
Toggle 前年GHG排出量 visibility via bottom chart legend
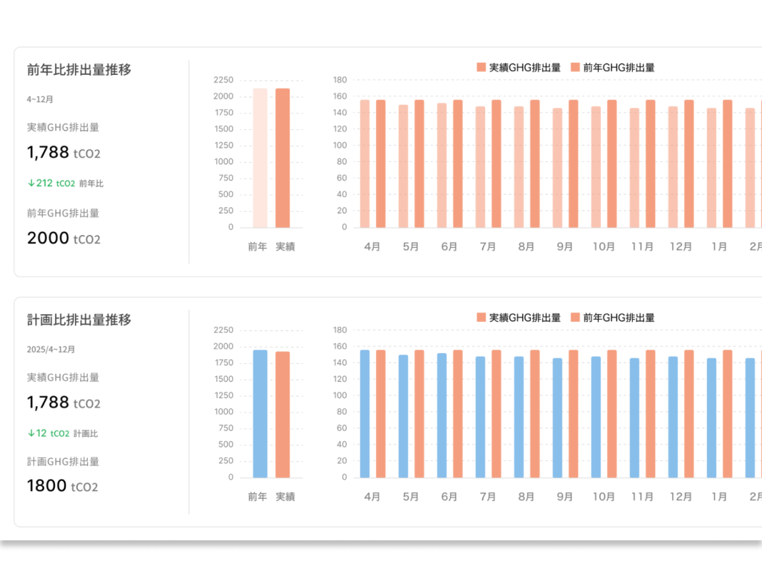[x=574, y=318]
